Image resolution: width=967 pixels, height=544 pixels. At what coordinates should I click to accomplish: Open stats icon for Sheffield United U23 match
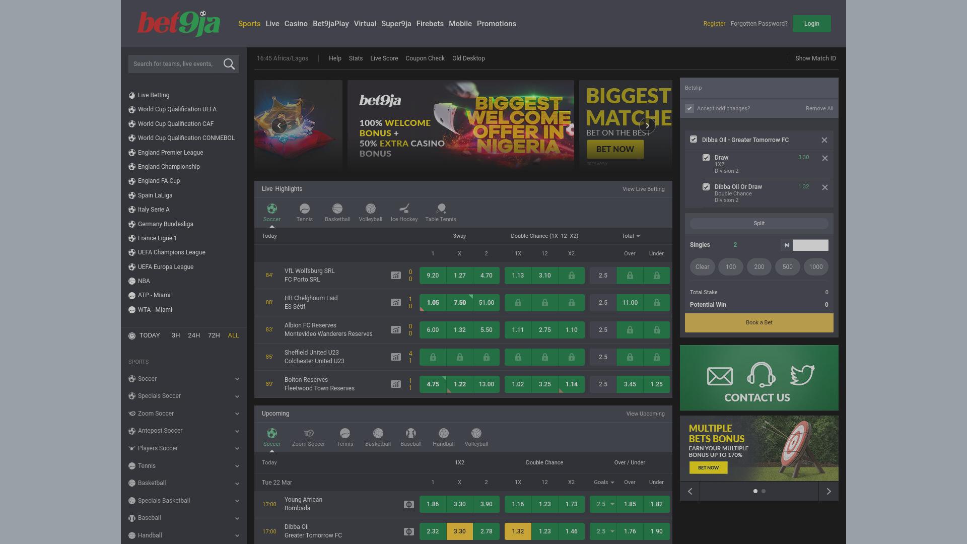coord(396,357)
